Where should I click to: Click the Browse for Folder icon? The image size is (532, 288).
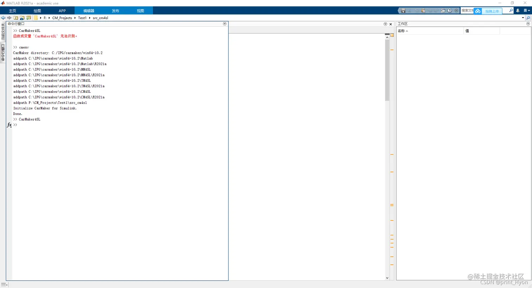[x=28, y=18]
